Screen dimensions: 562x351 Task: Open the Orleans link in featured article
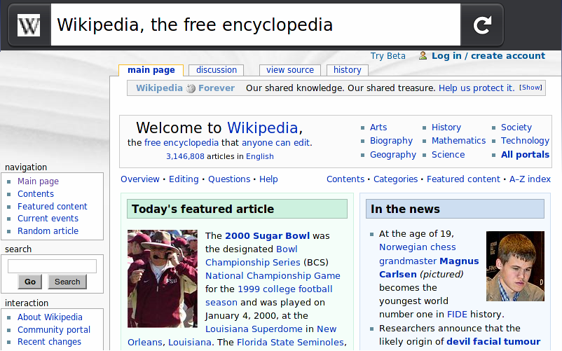[x=145, y=343]
